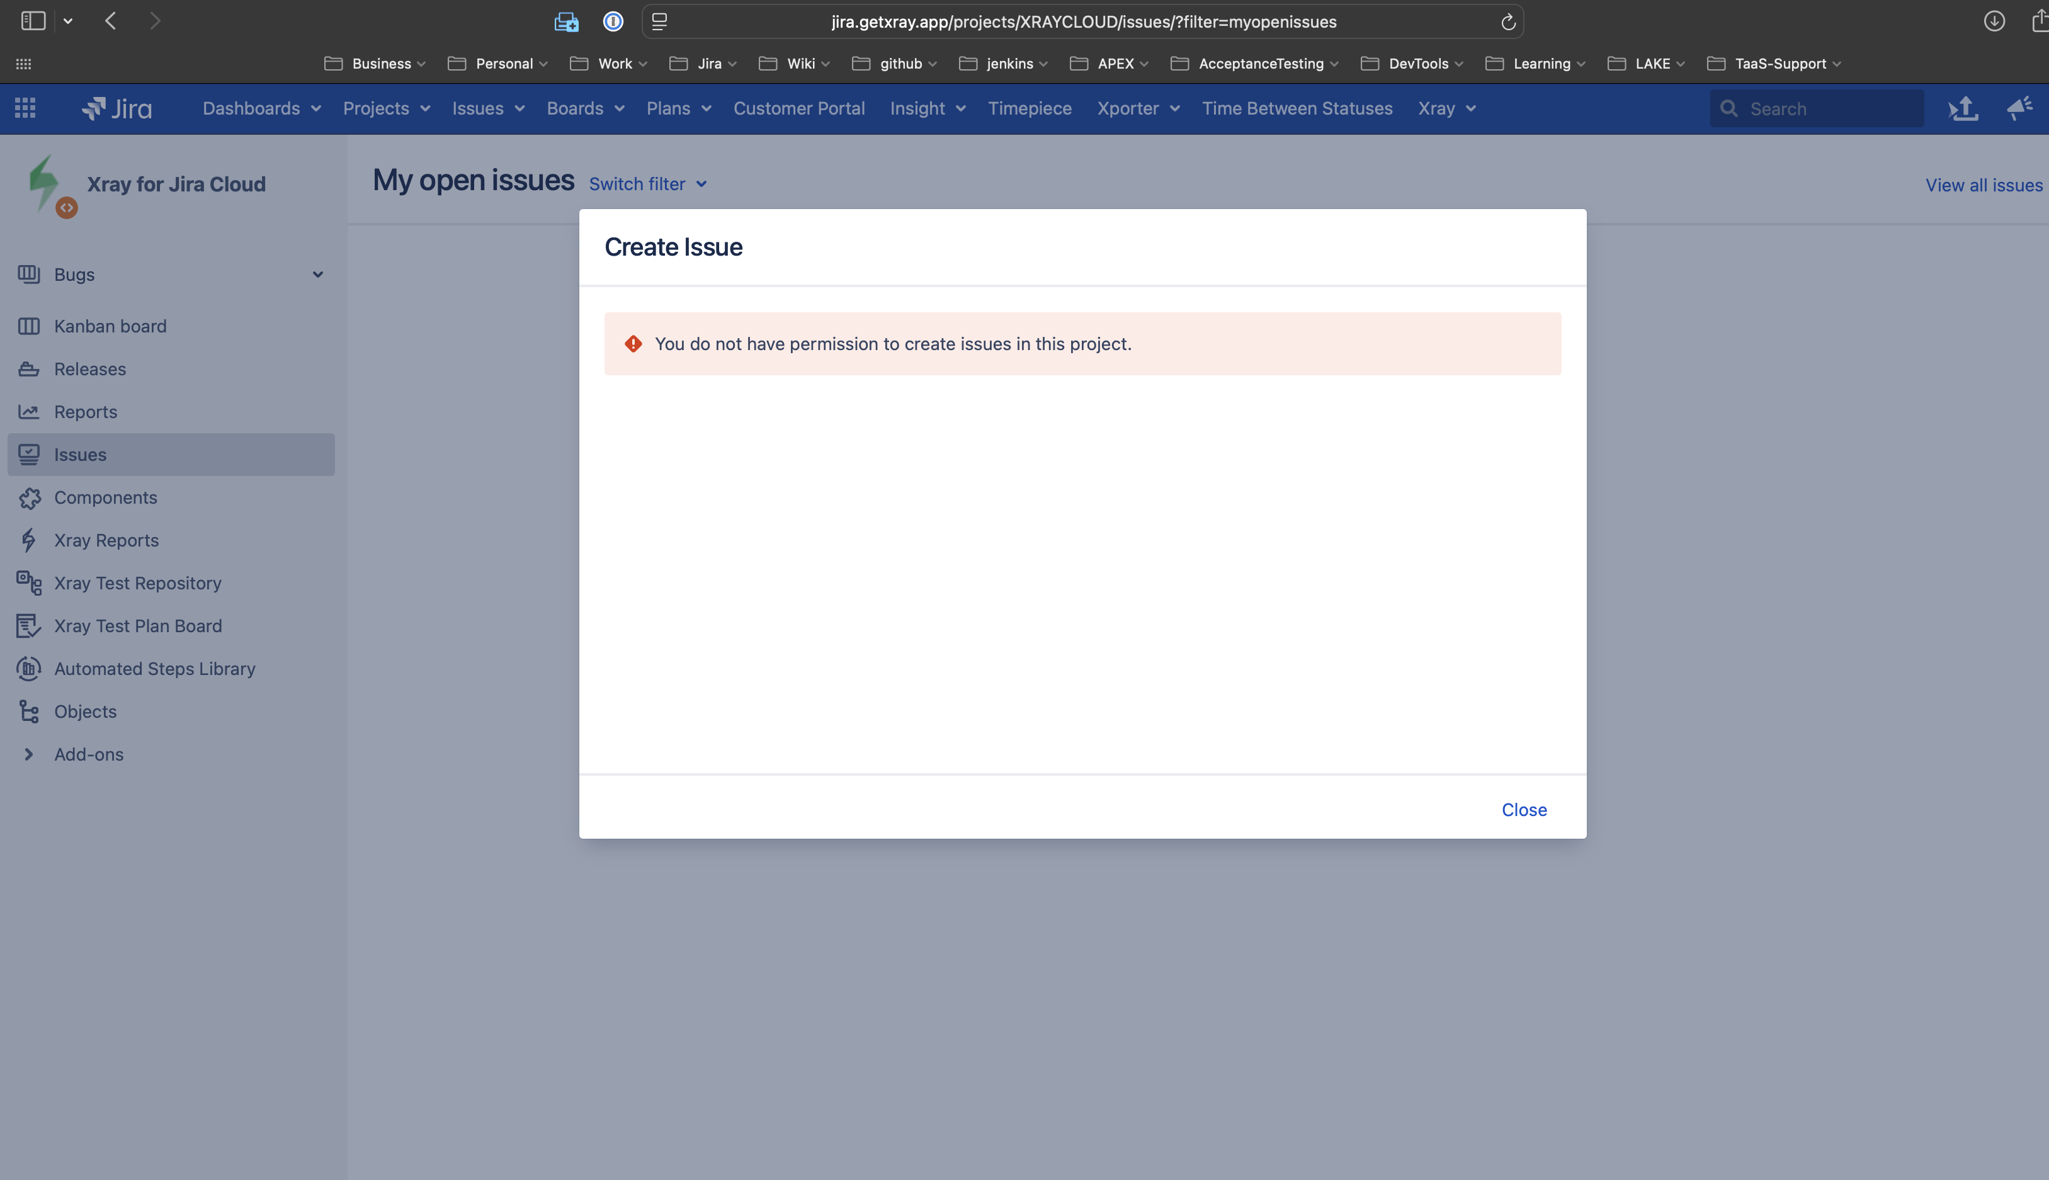Open the feedback megaphone icon
The height and width of the screenshot is (1180, 2049).
2020,108
